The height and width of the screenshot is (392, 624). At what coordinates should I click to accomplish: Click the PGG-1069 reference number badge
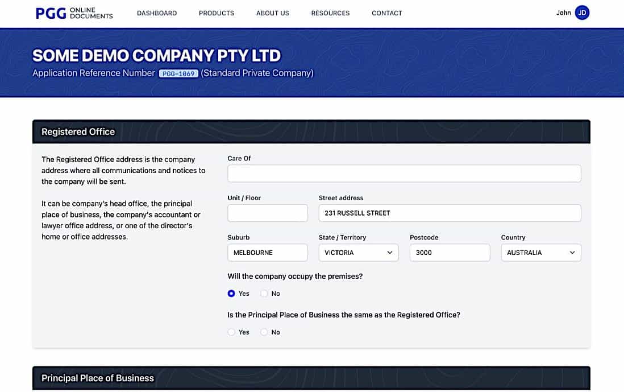pyautogui.click(x=178, y=73)
